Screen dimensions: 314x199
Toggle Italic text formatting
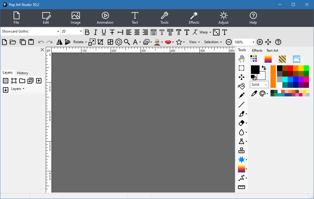point(96,32)
